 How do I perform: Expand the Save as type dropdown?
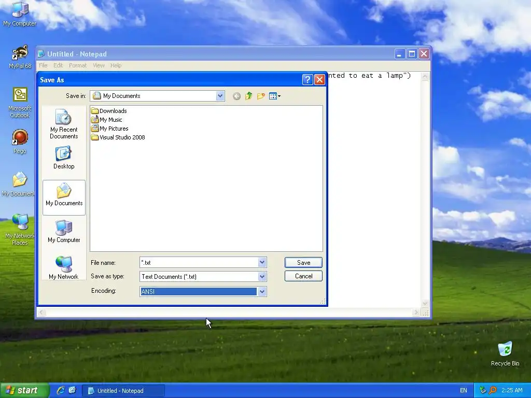[x=262, y=277]
